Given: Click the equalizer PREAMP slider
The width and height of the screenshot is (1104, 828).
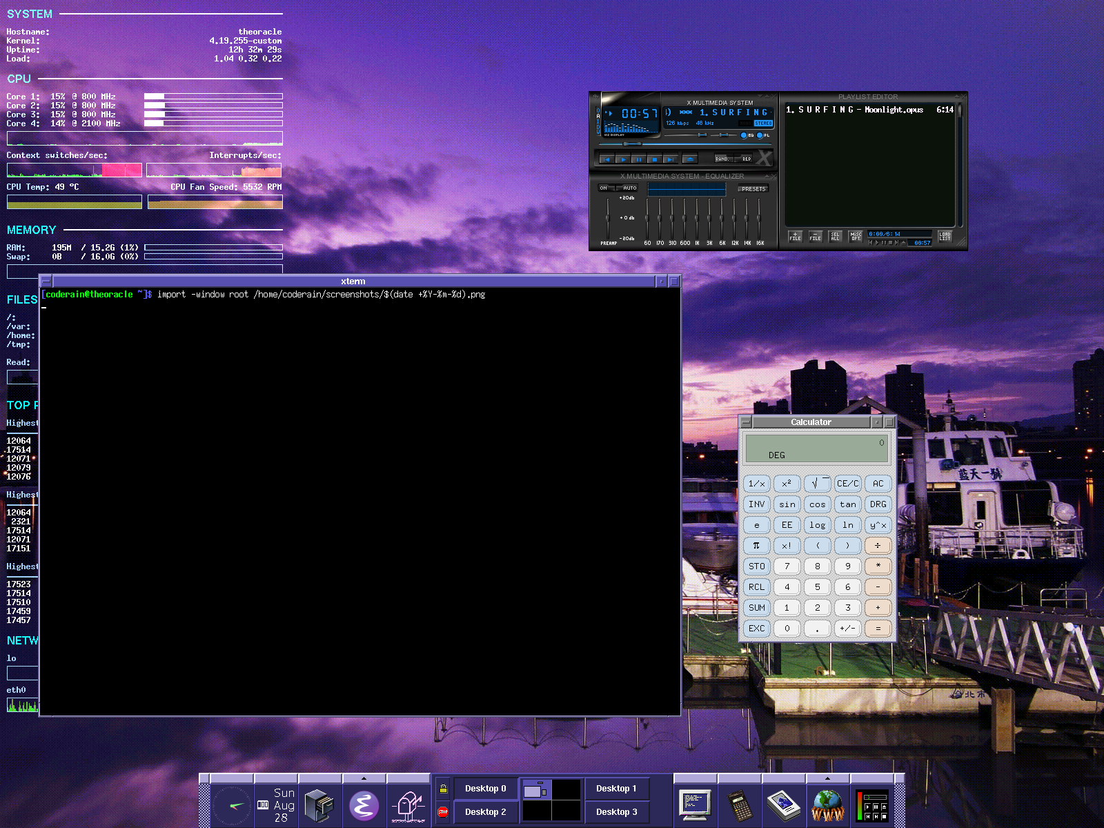Looking at the screenshot, I should pyautogui.click(x=608, y=218).
